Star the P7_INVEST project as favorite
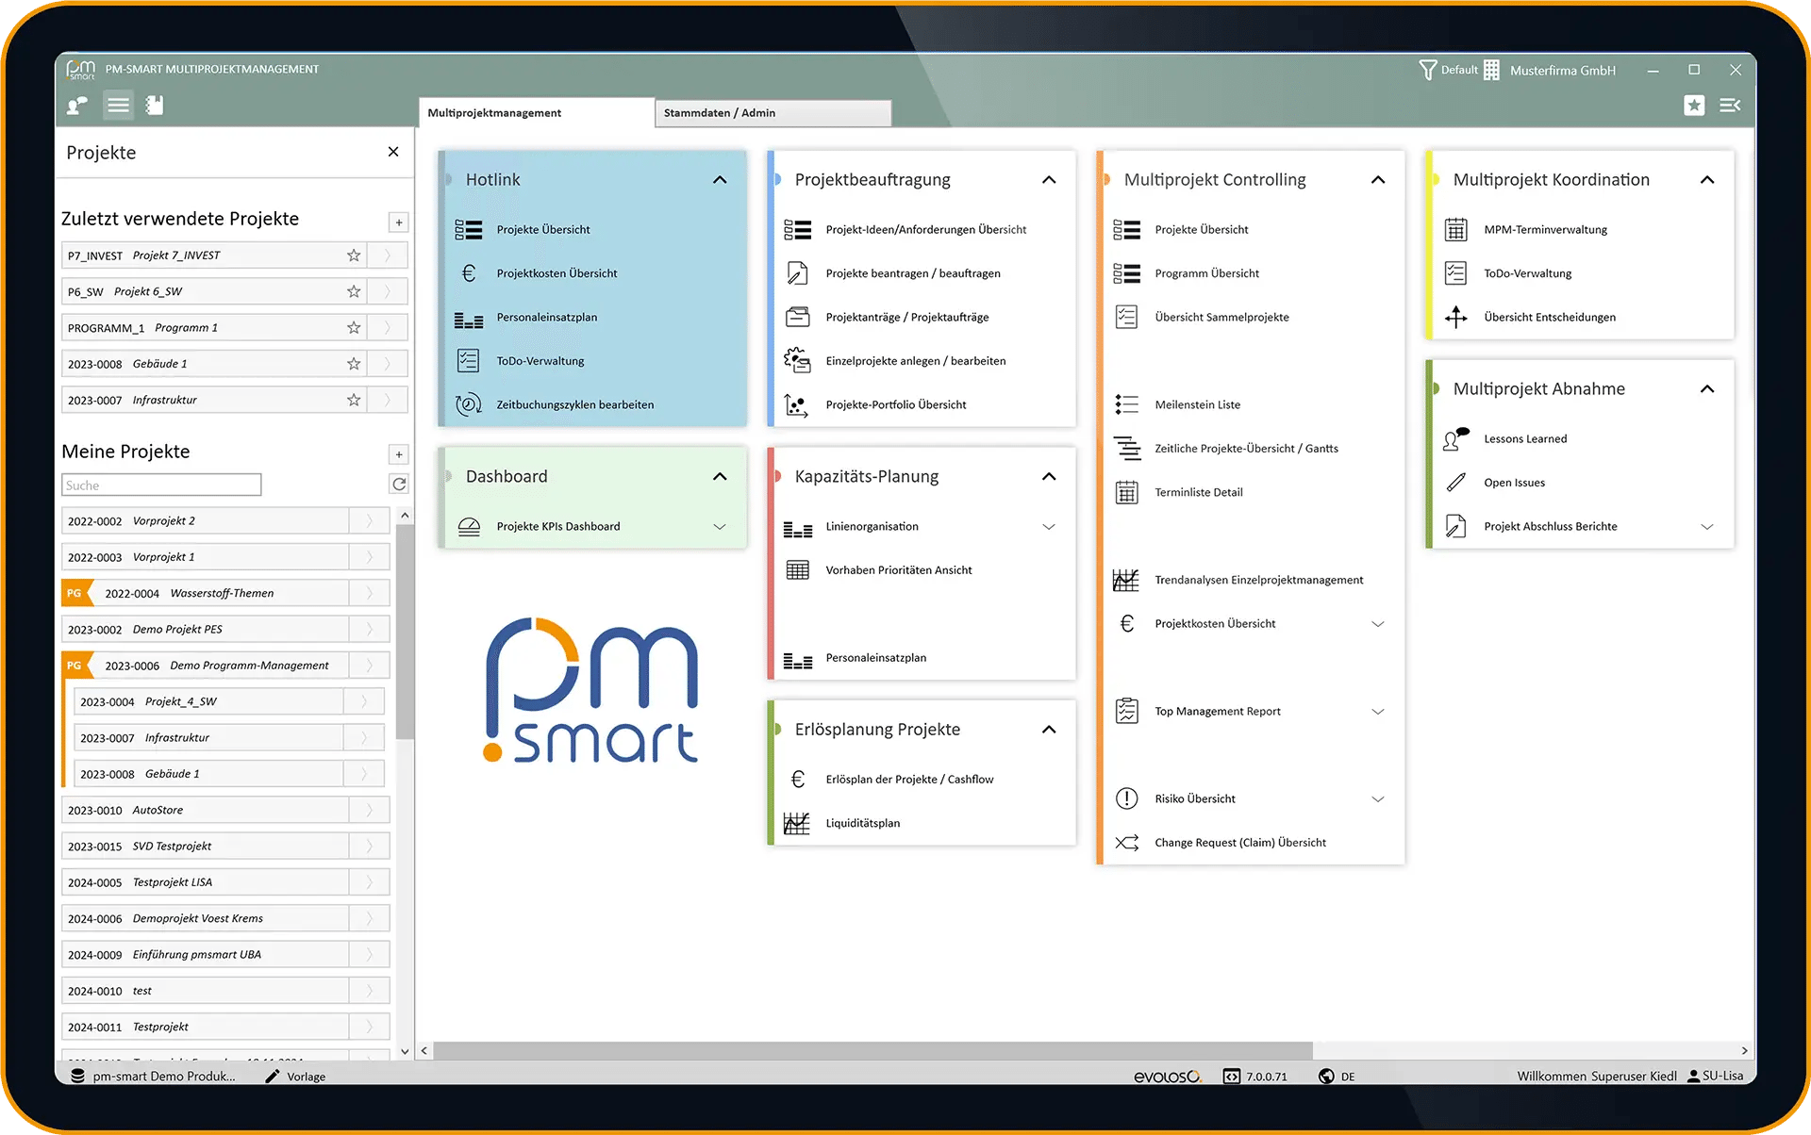This screenshot has width=1811, height=1135. pyautogui.click(x=354, y=255)
